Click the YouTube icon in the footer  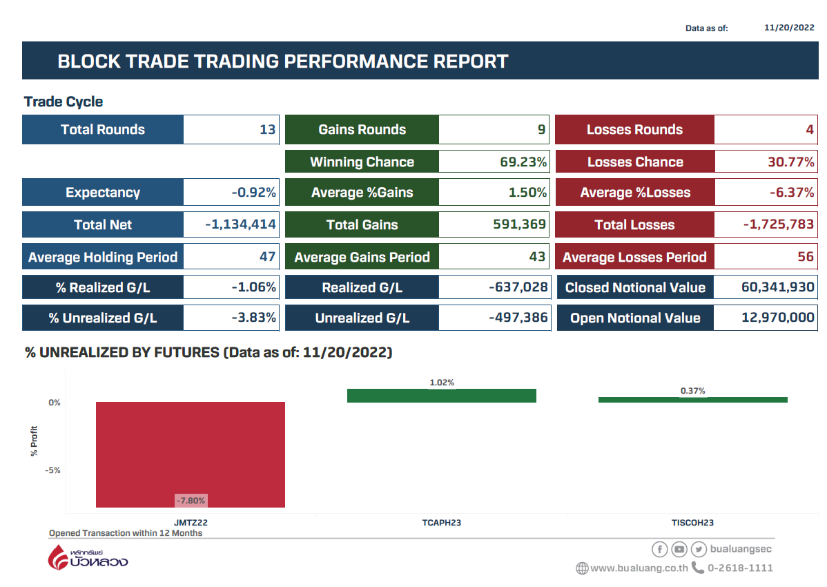(x=679, y=549)
